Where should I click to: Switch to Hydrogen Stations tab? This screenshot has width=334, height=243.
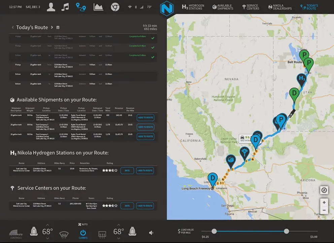(193, 7)
